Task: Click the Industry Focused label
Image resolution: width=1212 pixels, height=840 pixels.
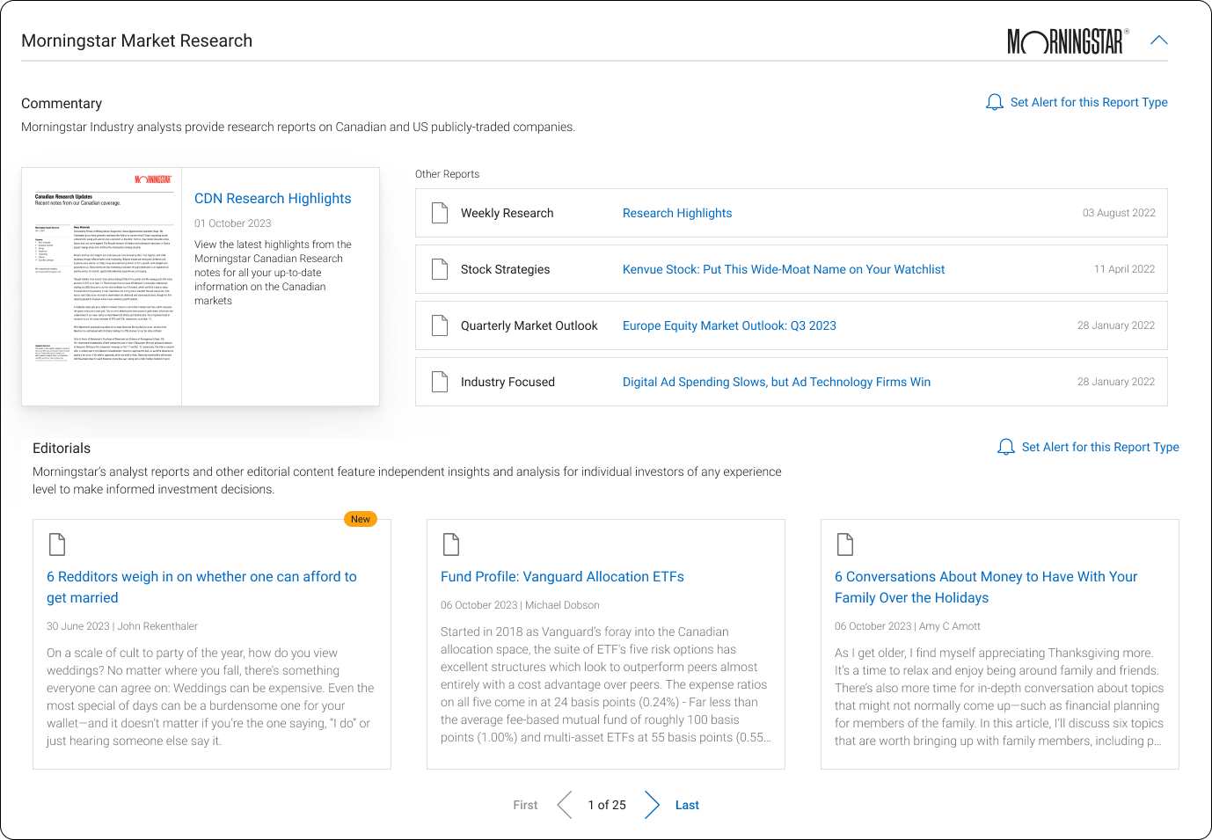Action: tap(507, 382)
